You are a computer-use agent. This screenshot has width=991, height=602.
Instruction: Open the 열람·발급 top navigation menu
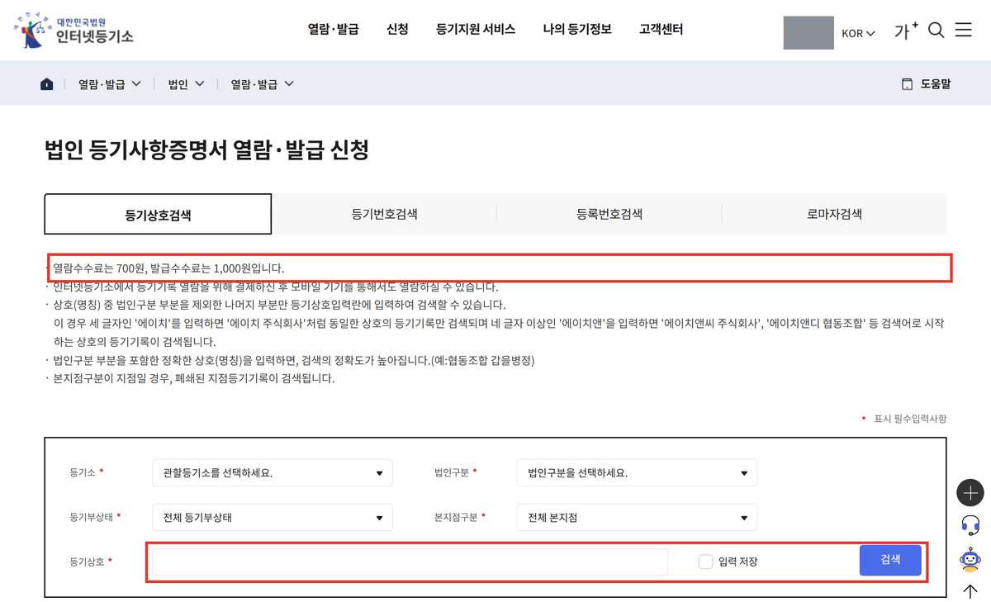coord(334,29)
